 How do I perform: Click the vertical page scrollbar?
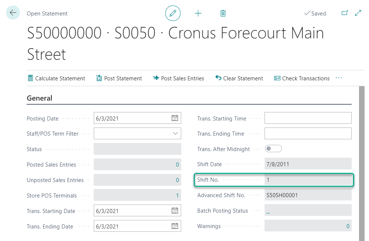362,163
